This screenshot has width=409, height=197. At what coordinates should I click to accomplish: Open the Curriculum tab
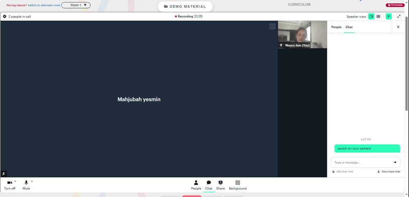pyautogui.click(x=299, y=4)
